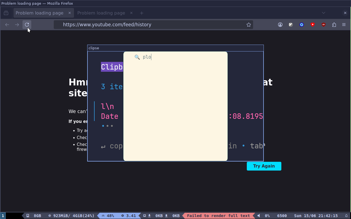The height and width of the screenshot is (219, 351).
Task: Click the CPU gauge icon beside 48%
Action: [x=103, y=216]
